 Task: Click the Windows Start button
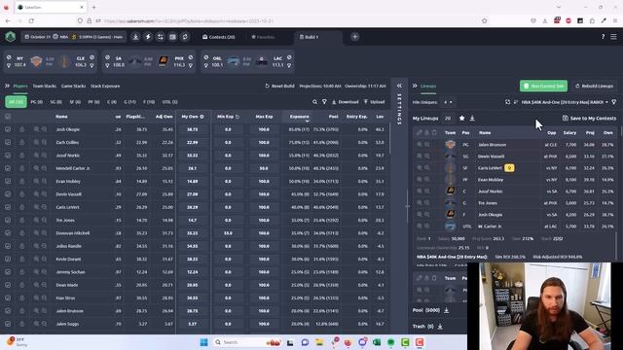coord(203,342)
